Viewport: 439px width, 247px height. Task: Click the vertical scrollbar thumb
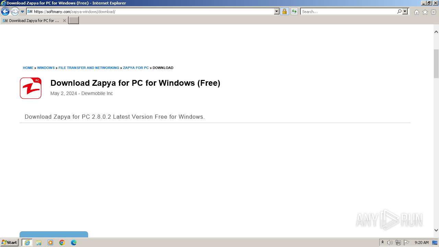pos(436,64)
